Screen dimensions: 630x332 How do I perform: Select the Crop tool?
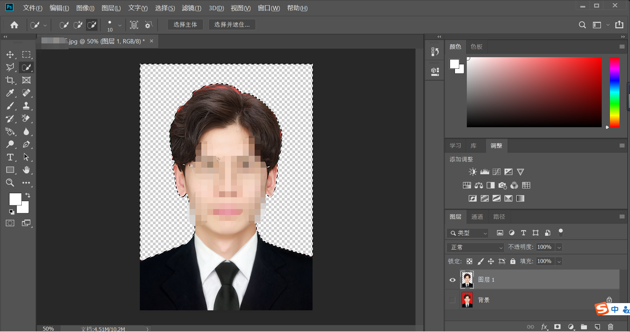click(x=10, y=80)
